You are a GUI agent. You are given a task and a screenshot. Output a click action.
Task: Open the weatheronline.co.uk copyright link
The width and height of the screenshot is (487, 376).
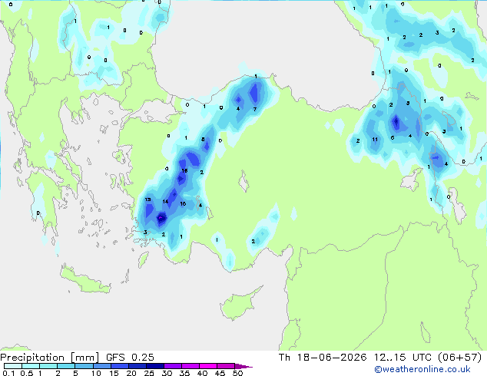click(x=422, y=369)
